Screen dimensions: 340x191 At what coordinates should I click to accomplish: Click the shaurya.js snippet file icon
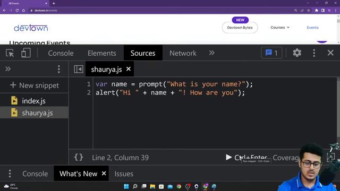pyautogui.click(x=14, y=112)
